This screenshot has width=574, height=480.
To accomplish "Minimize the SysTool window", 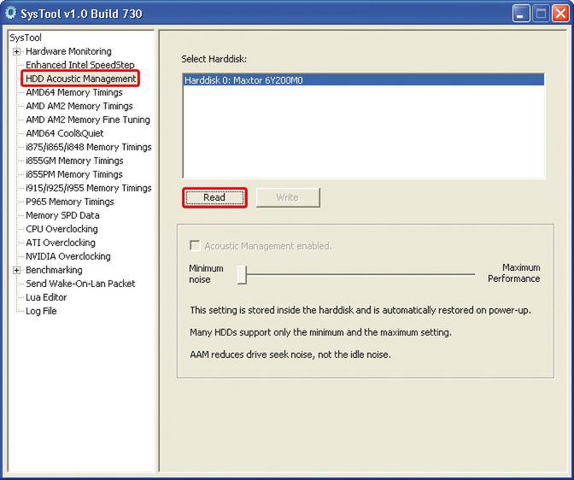I will (x=521, y=14).
